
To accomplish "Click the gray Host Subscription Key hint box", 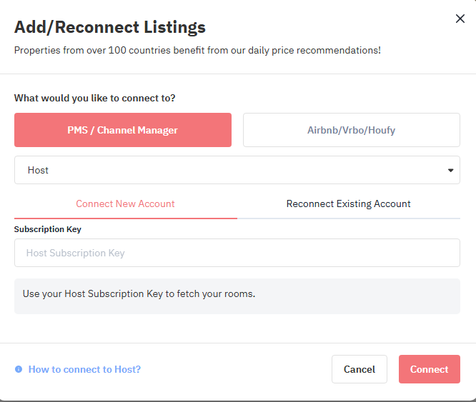I will tap(237, 296).
